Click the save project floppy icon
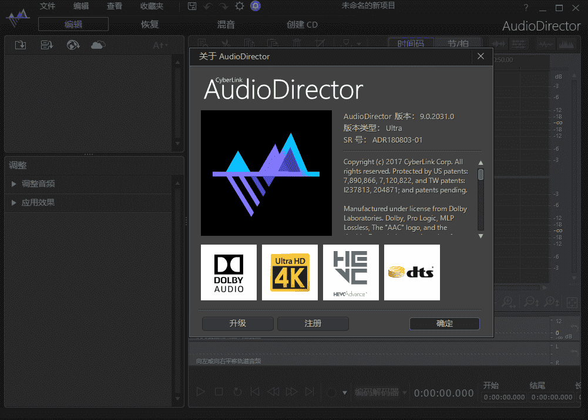Image resolution: width=588 pixels, height=420 pixels. pyautogui.click(x=192, y=6)
